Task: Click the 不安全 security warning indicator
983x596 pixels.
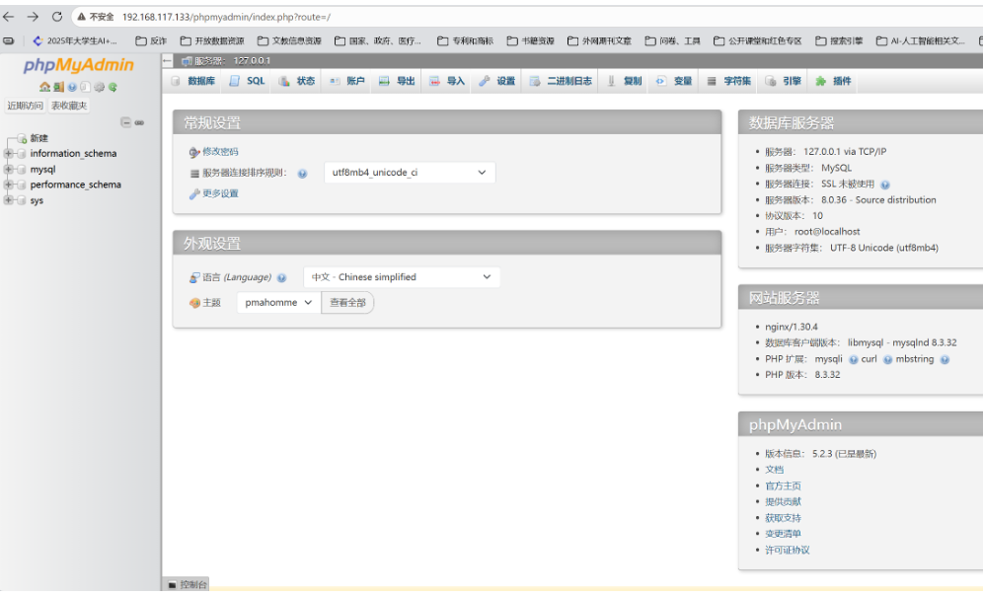Action: tap(96, 17)
